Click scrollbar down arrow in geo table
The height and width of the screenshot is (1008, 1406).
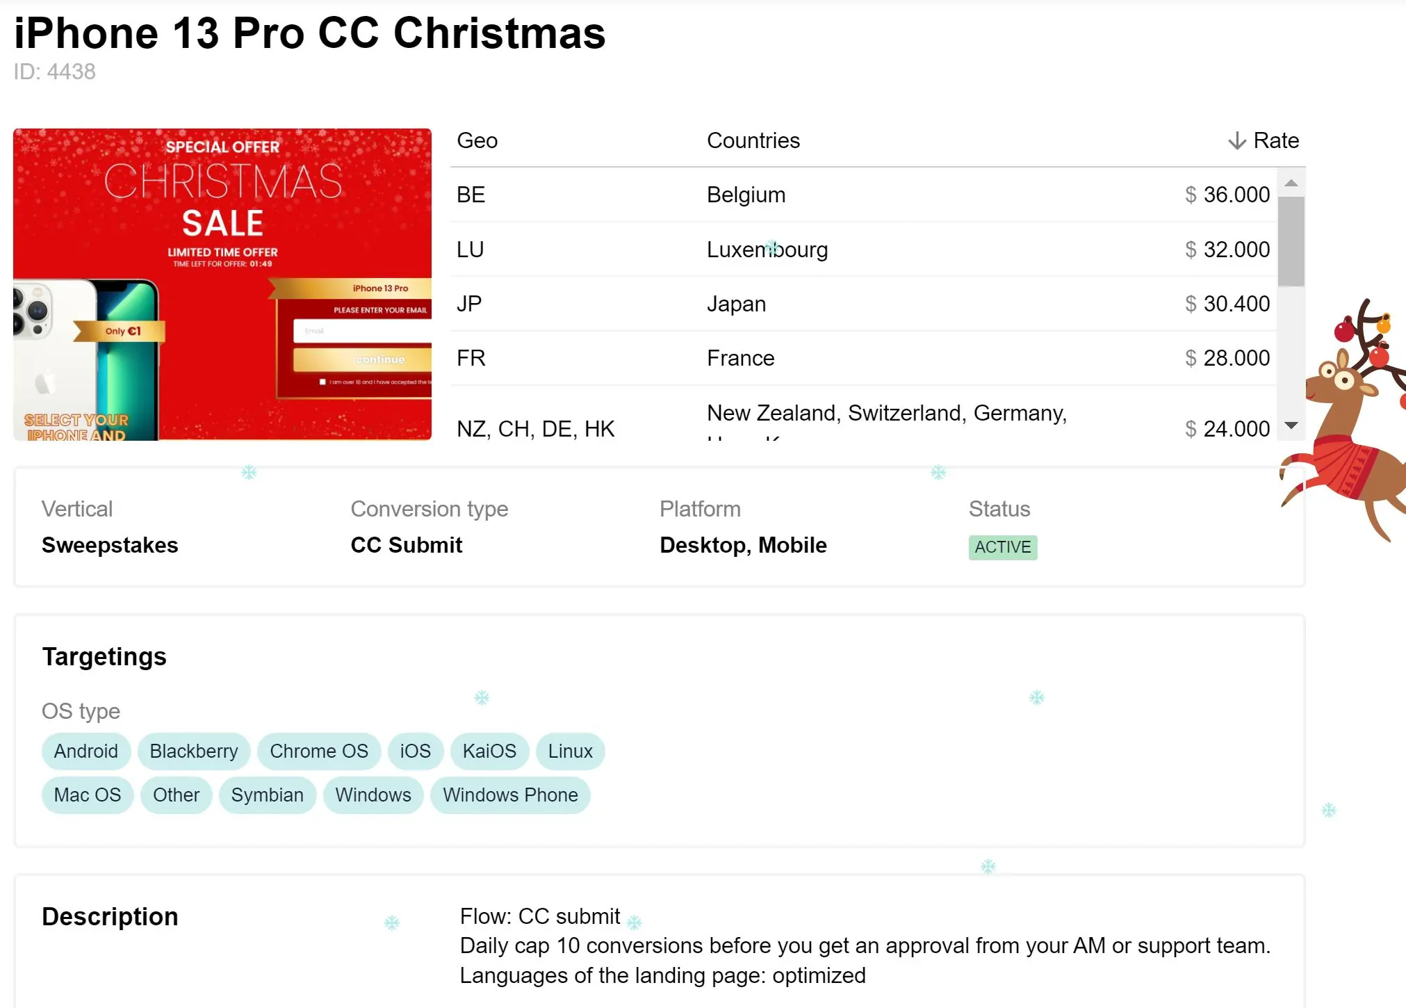point(1291,425)
